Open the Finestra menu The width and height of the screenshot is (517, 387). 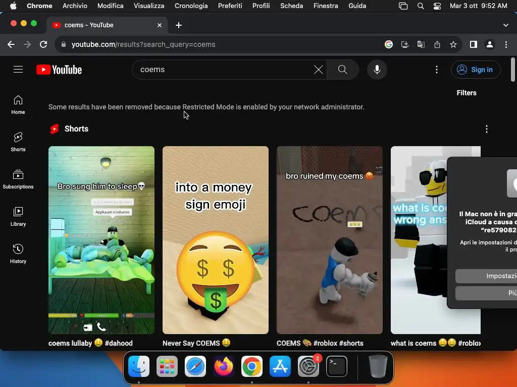pos(326,6)
